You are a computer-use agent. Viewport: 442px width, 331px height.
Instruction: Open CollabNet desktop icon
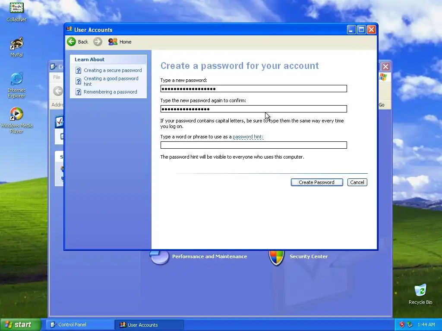click(x=16, y=12)
